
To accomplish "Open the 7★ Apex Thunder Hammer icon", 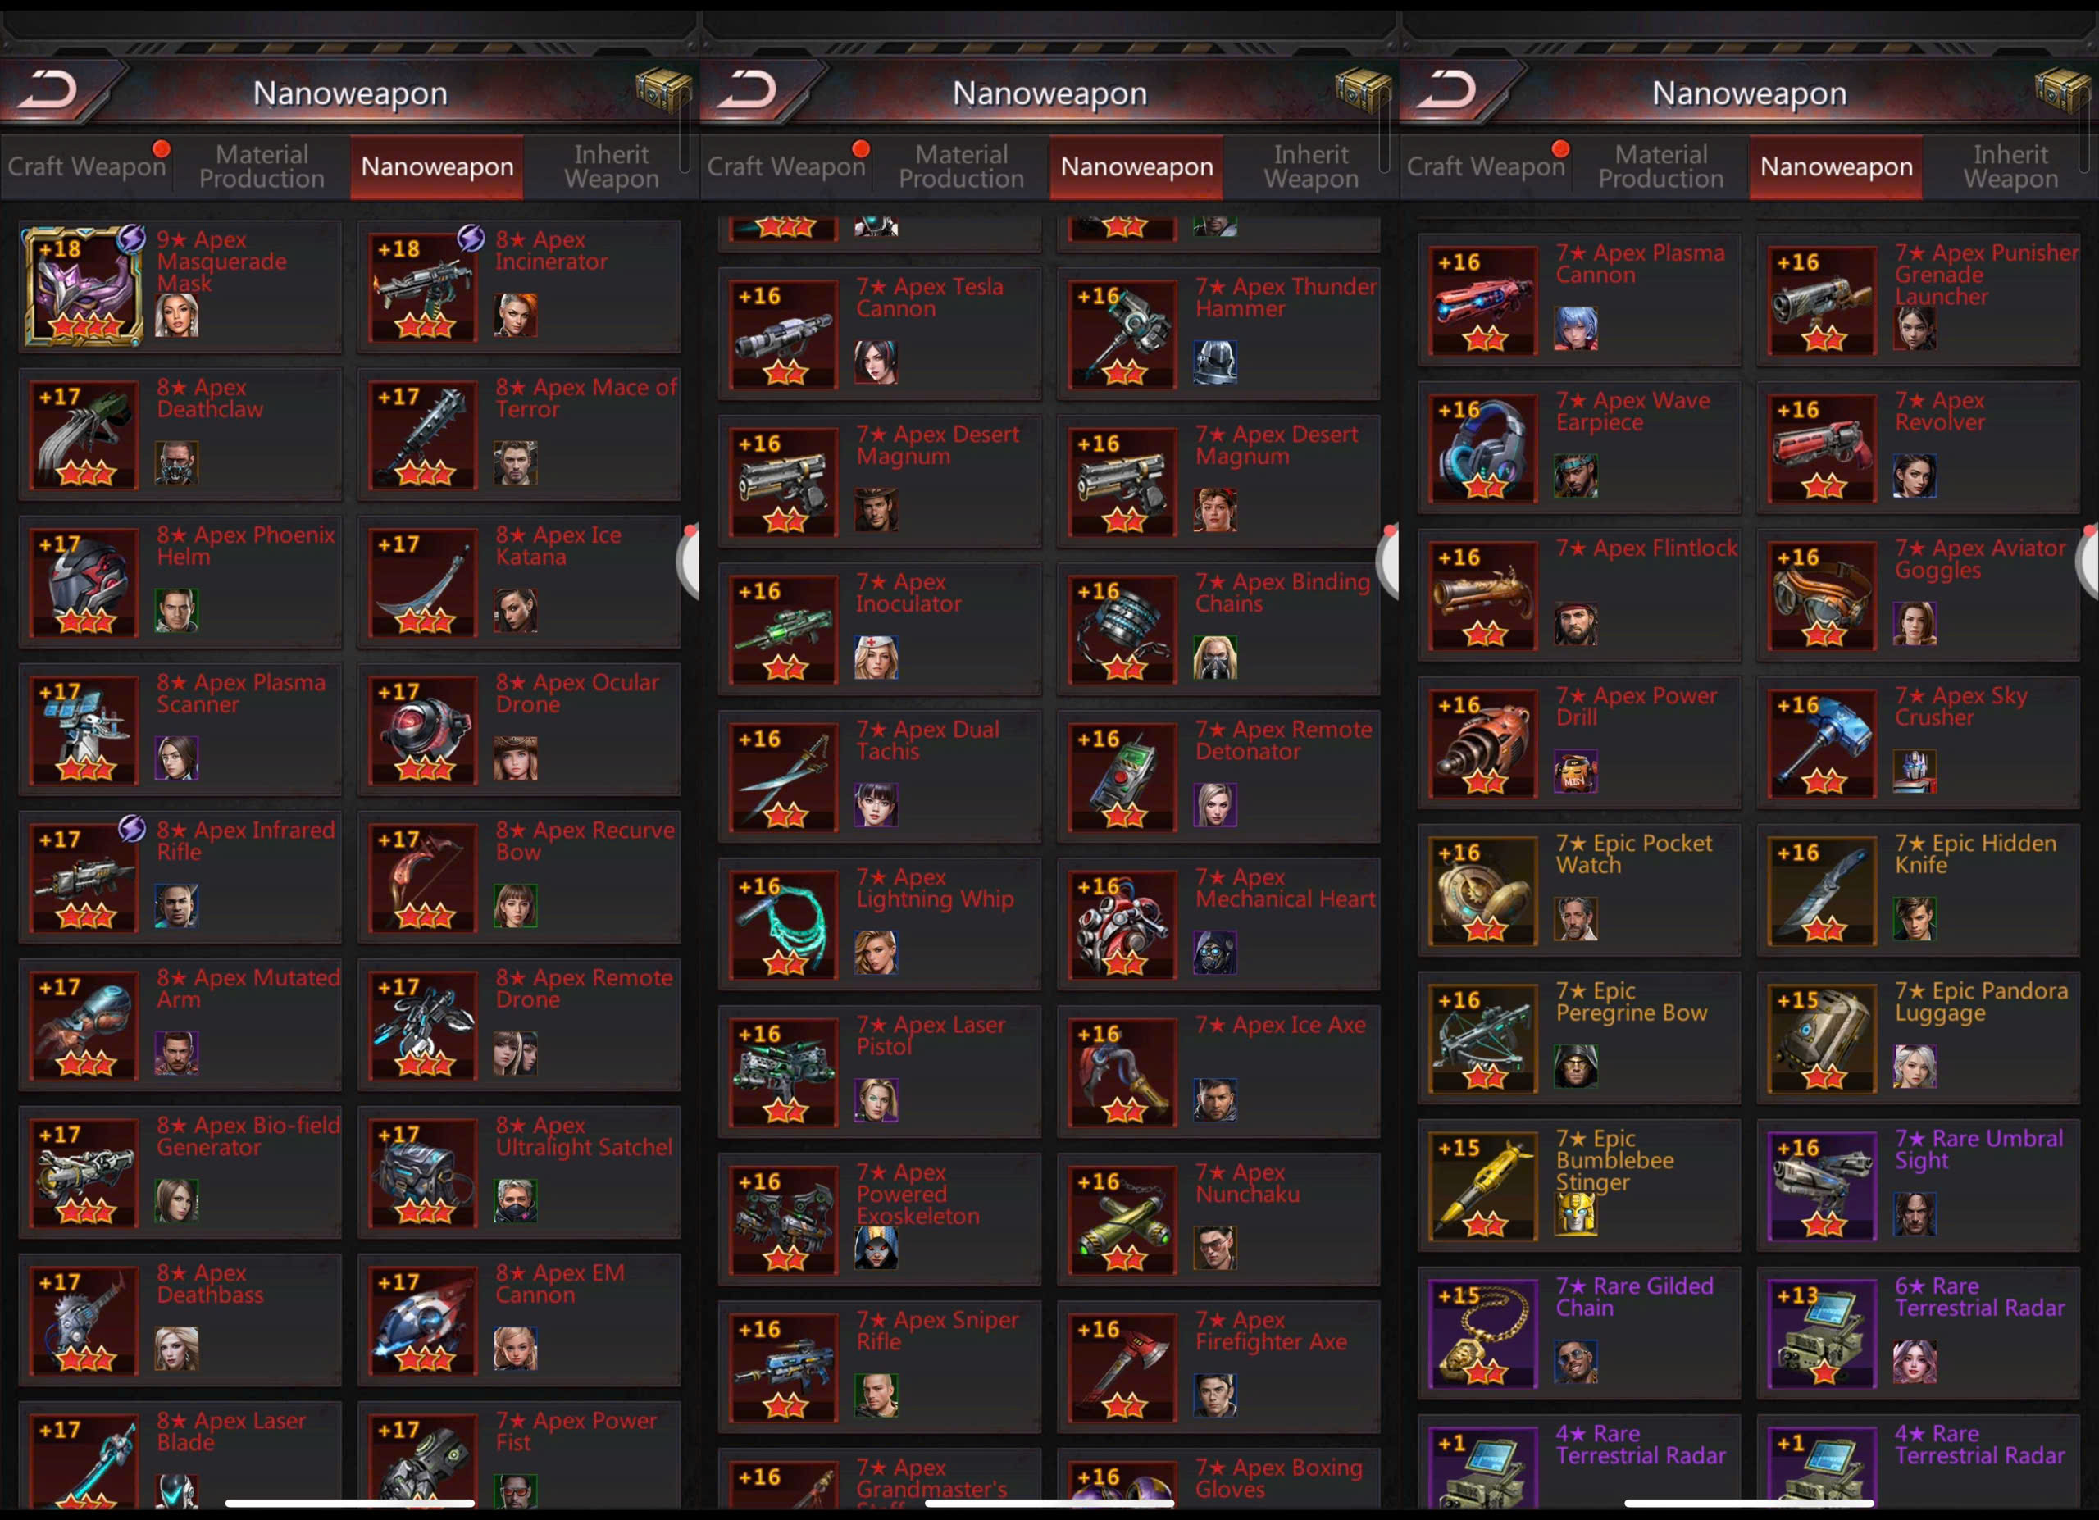I will point(1122,334).
